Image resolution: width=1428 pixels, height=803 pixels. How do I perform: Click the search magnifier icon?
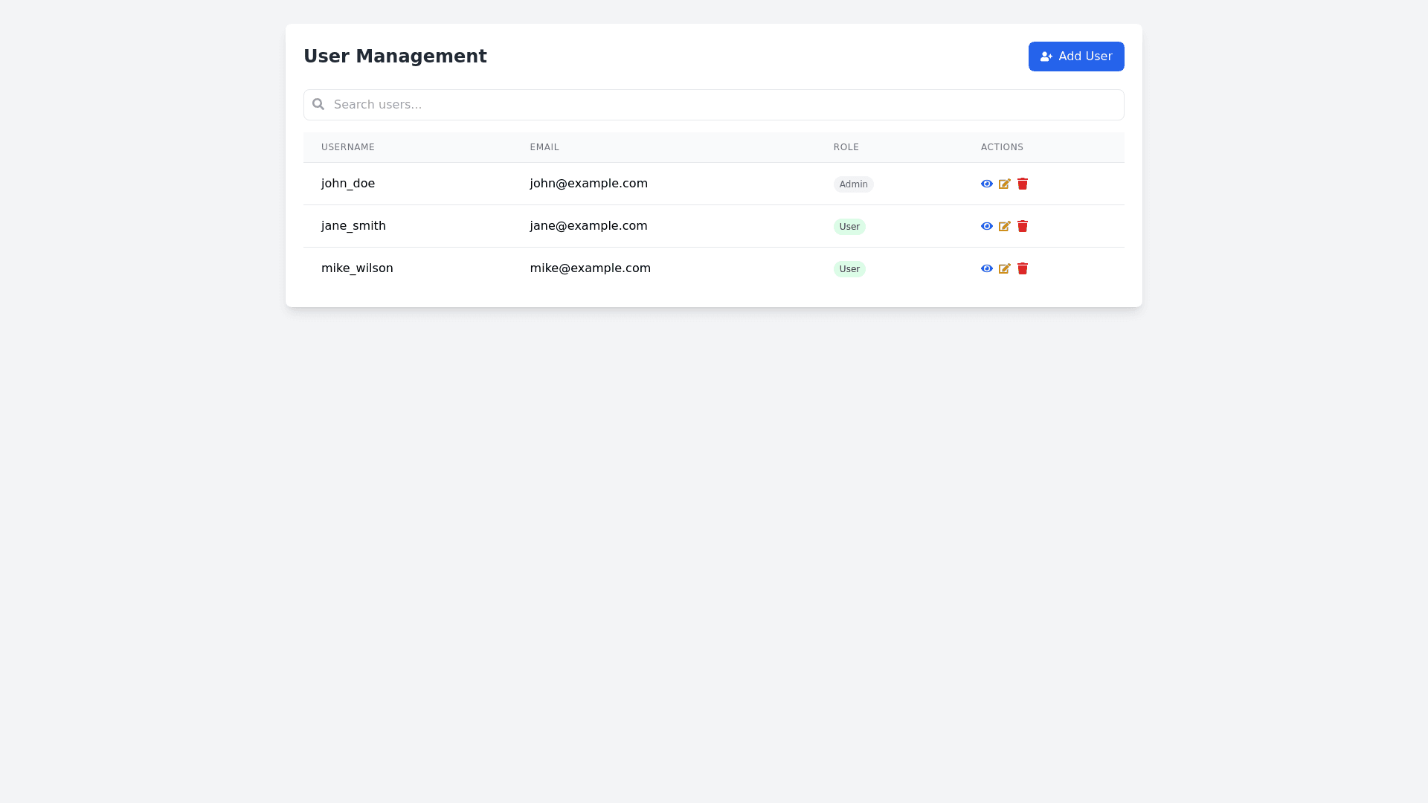point(318,104)
